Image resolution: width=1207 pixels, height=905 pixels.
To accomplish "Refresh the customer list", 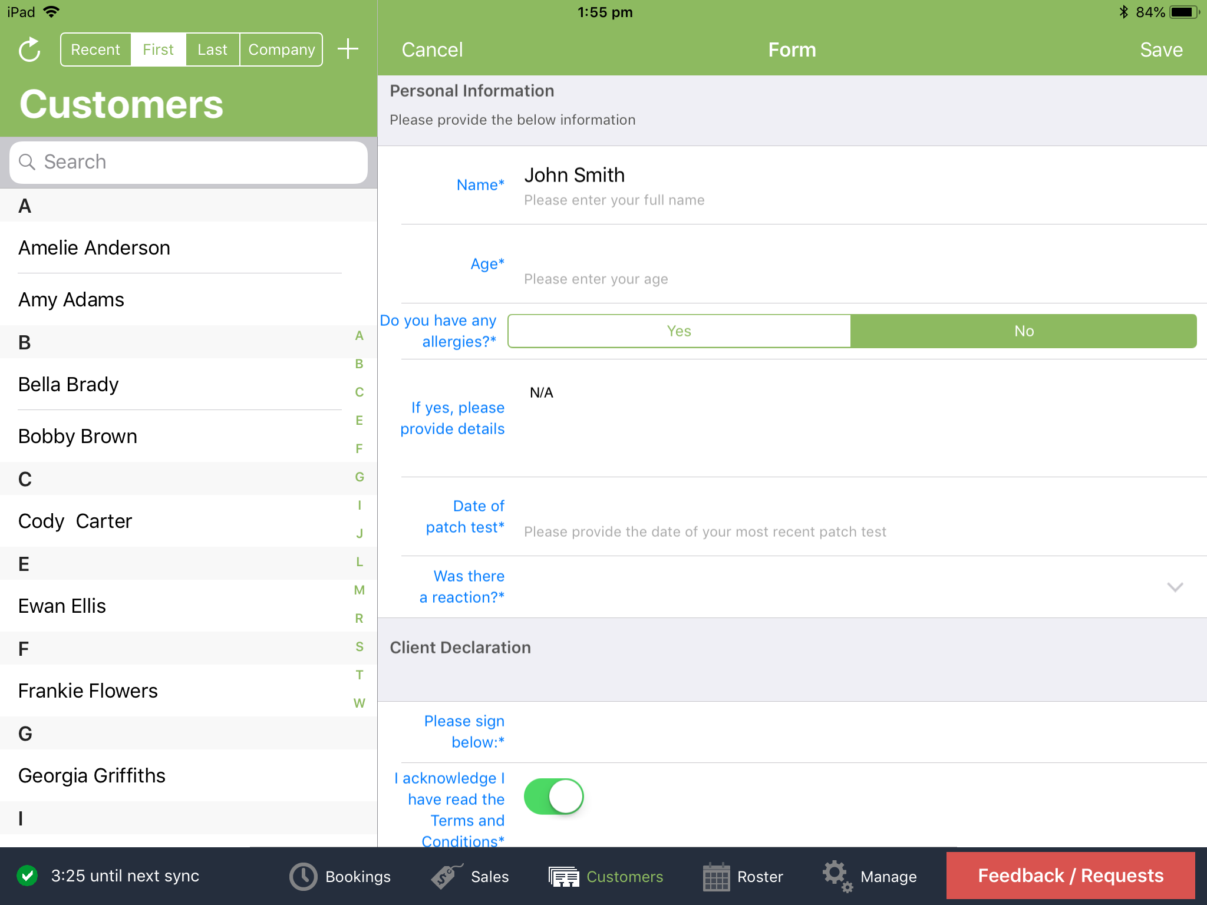I will coord(29,49).
